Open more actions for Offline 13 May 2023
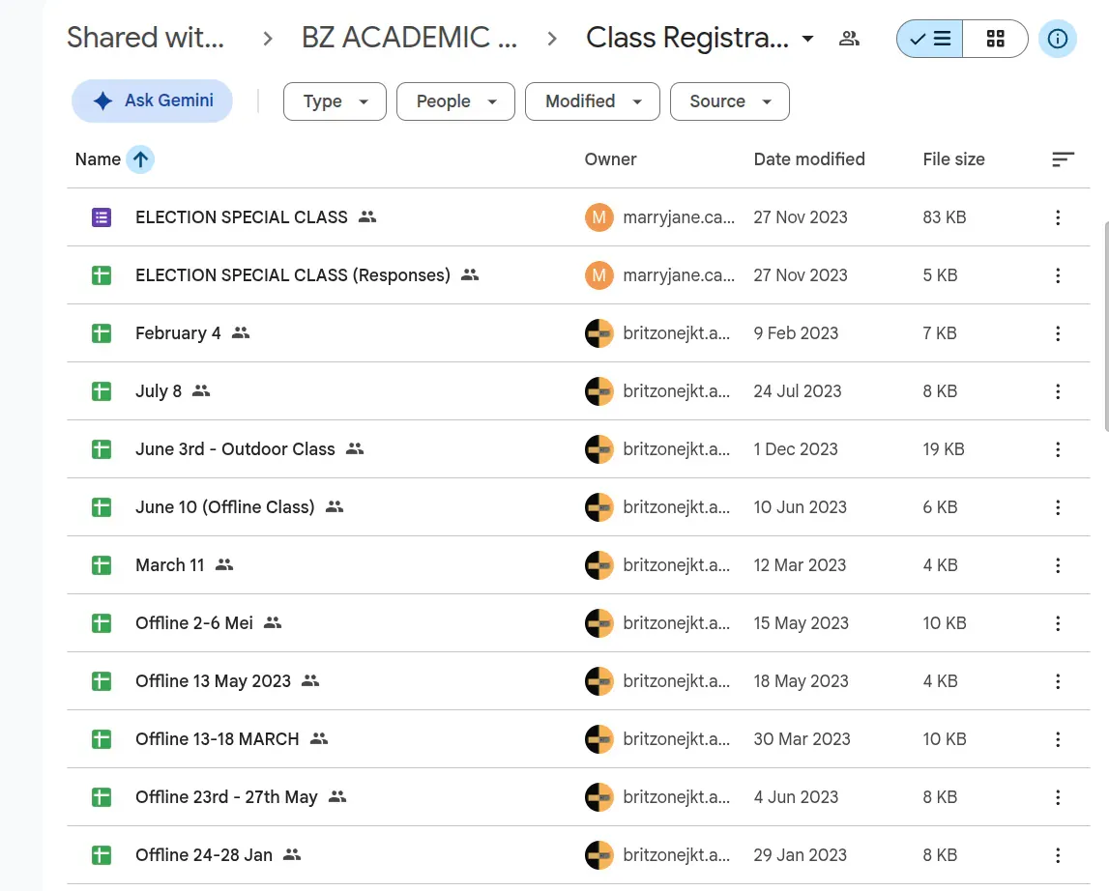 (1058, 681)
